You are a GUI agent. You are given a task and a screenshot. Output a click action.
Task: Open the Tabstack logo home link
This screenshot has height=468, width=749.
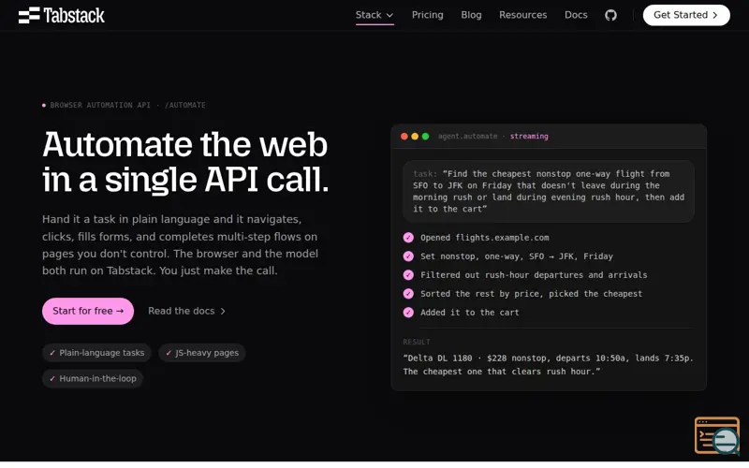pyautogui.click(x=61, y=15)
